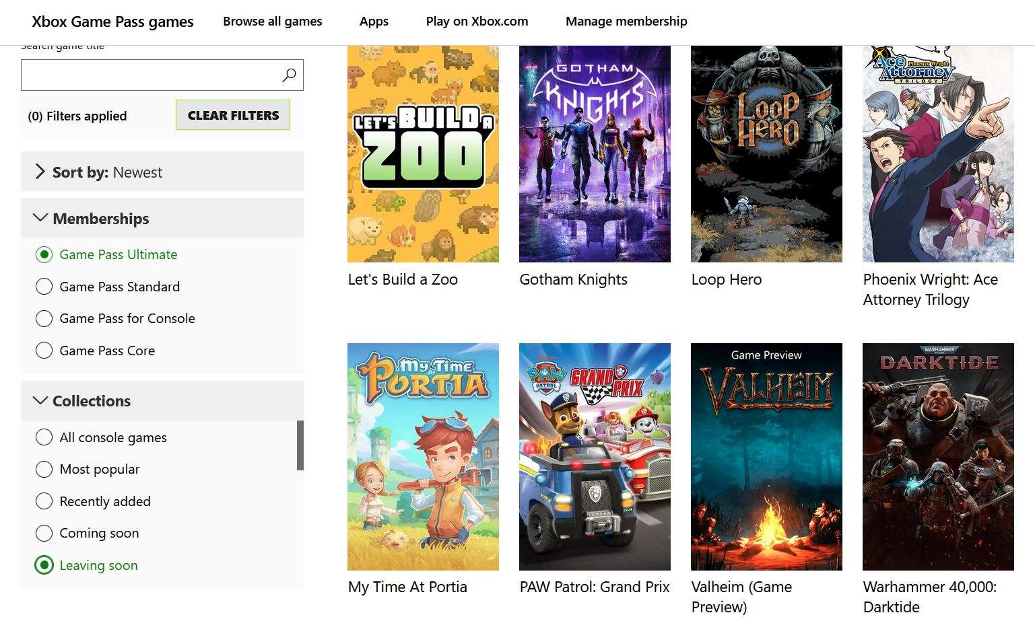The image size is (1035, 617).
Task: Open the Loop Hero cover image
Action: (x=766, y=154)
